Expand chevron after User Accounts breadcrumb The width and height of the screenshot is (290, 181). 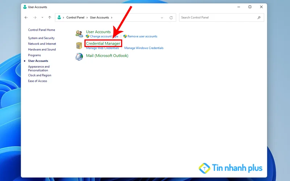112,17
